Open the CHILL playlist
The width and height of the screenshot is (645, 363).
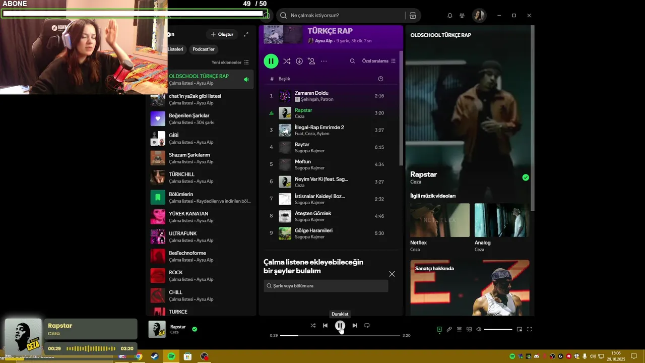point(202,295)
